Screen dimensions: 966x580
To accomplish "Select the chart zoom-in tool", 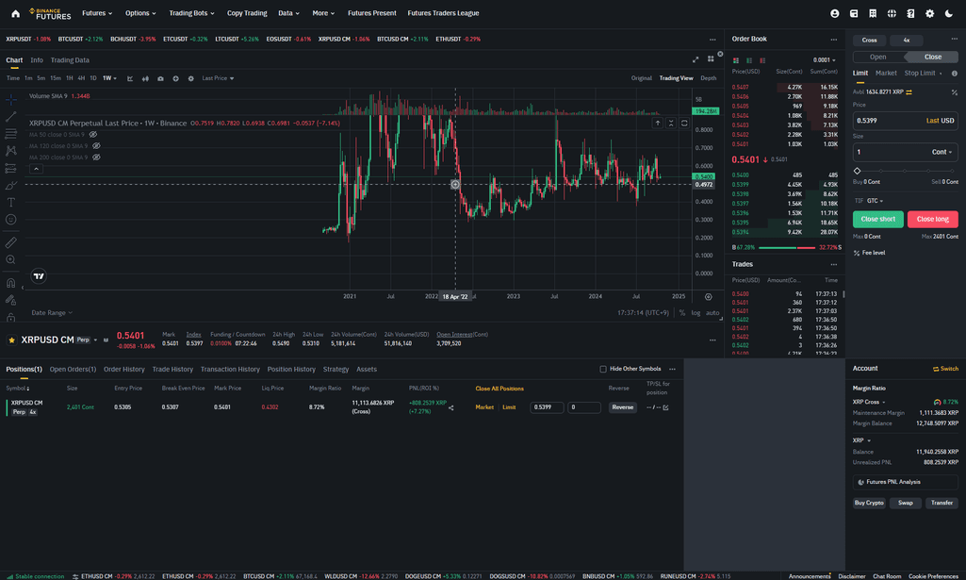I will (x=11, y=259).
